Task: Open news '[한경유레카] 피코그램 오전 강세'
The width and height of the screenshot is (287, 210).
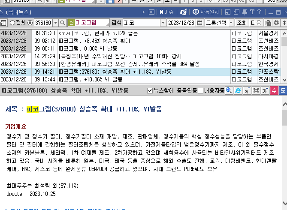Action: point(129,64)
